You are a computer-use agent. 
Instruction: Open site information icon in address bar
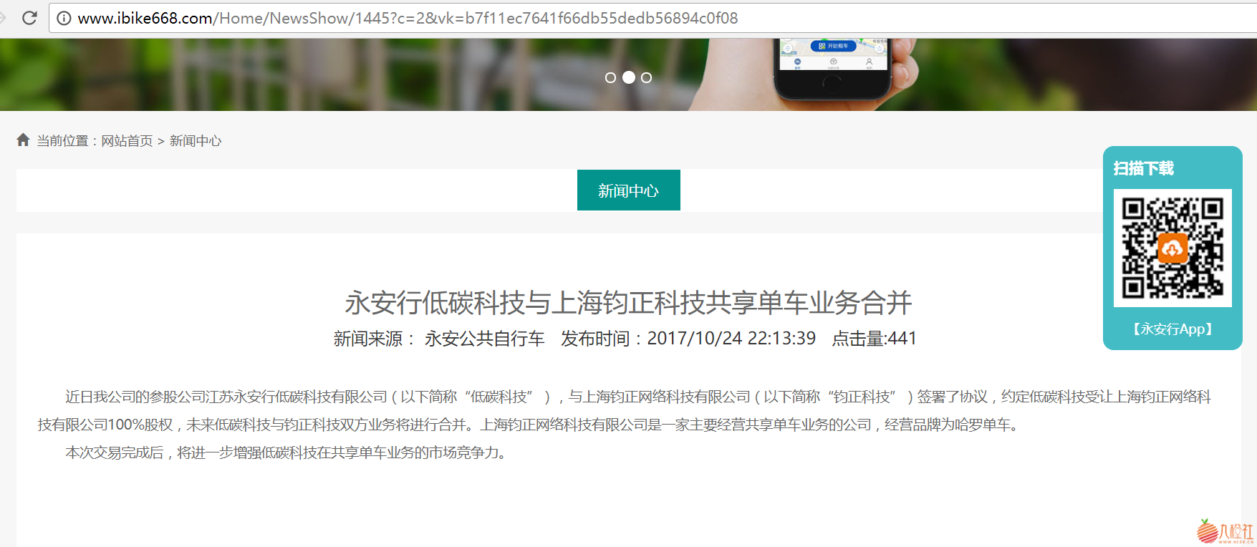[64, 18]
